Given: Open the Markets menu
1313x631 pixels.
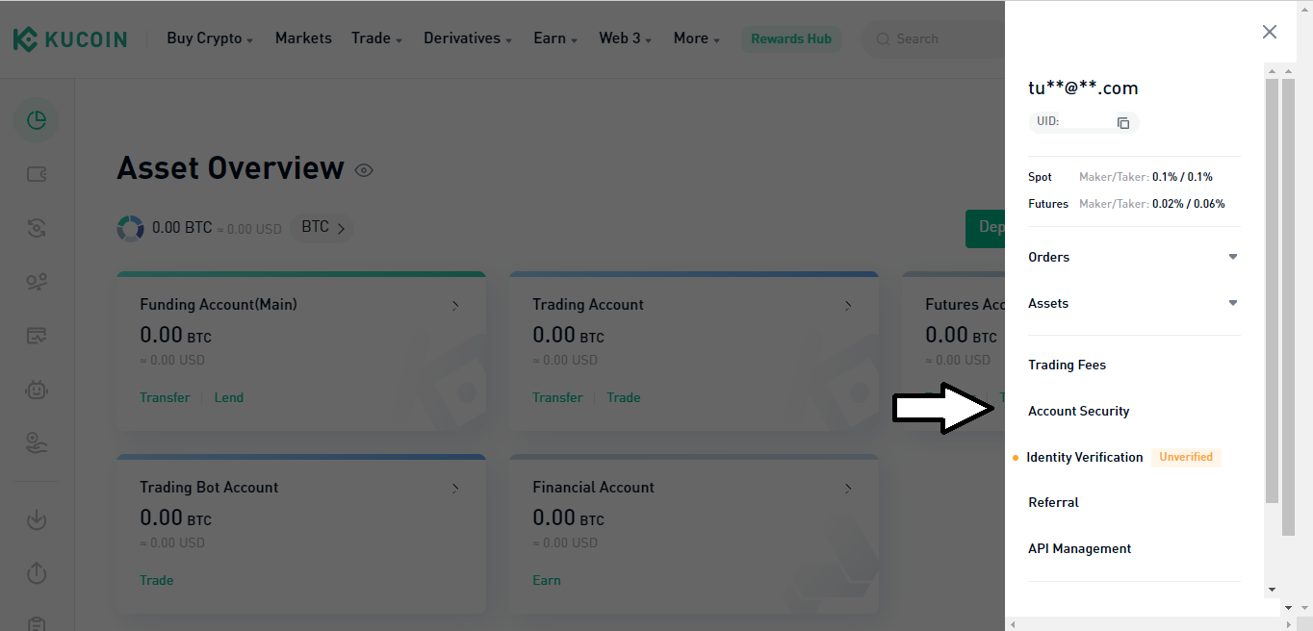Looking at the screenshot, I should [303, 38].
